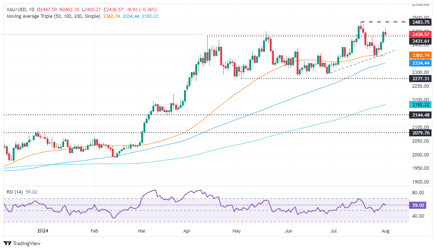Click the blue 2334.44 price axis label
The height and width of the screenshot is (250, 436).
tap(420, 63)
